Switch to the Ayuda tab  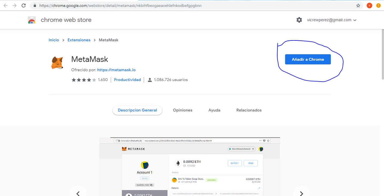click(x=214, y=110)
